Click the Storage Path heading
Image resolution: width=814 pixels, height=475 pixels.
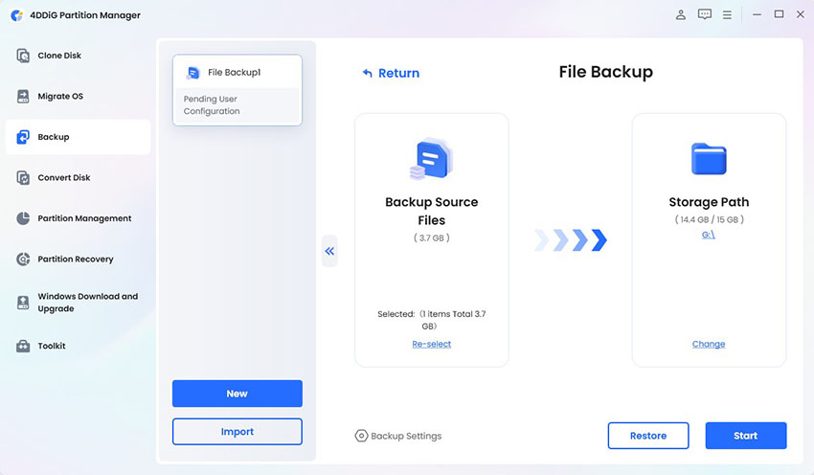[709, 202]
